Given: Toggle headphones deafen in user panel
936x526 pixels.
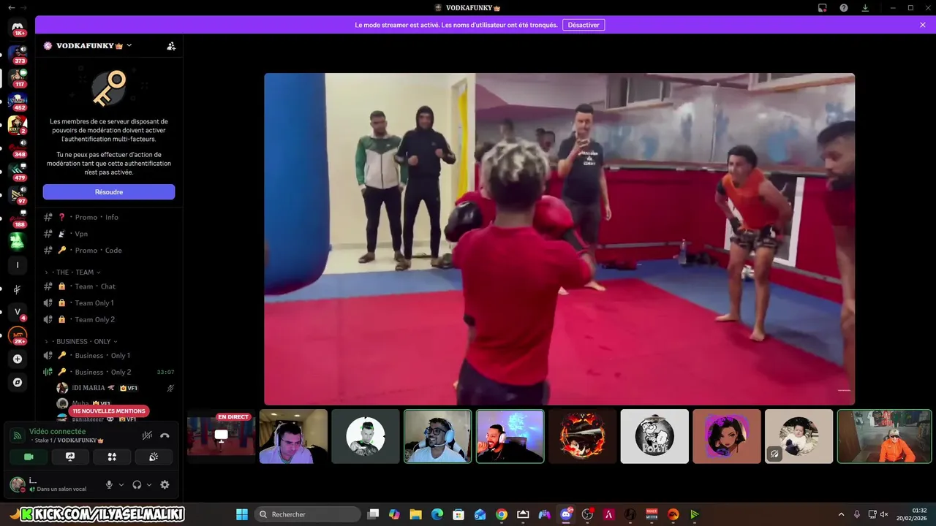Looking at the screenshot, I should pos(137,484).
